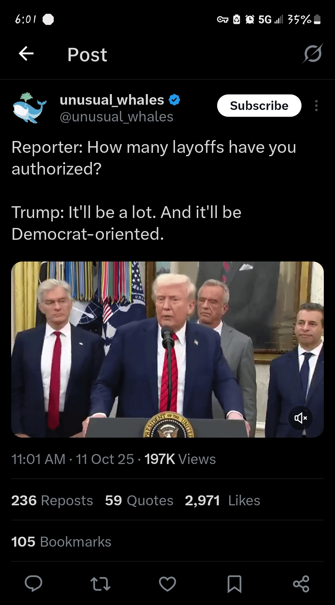View the 2,971 Likes list
The width and height of the screenshot is (335, 605).
(222, 500)
